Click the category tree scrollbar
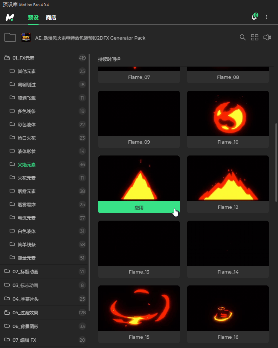 click(89, 182)
